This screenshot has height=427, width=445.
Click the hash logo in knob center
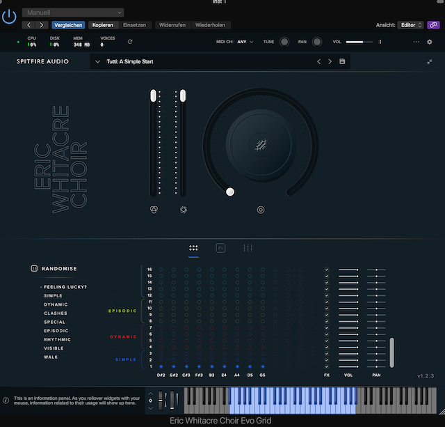tap(261, 145)
